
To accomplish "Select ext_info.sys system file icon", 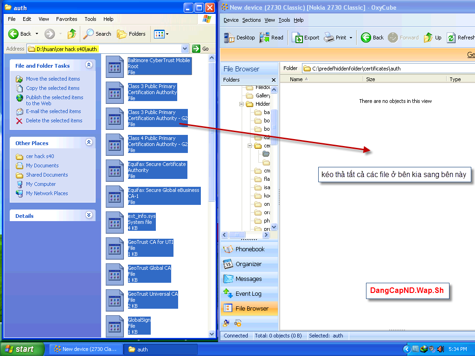I will (115, 222).
